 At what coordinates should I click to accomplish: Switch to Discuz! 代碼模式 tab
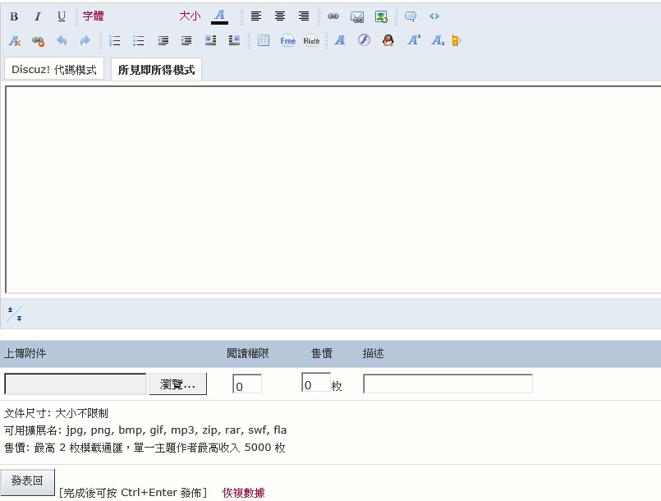pyautogui.click(x=54, y=69)
